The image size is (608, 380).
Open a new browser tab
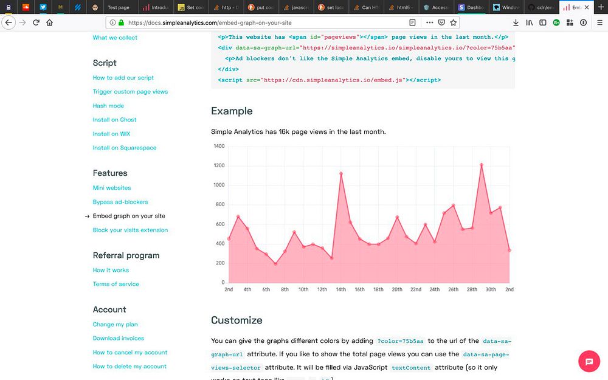point(601,7)
